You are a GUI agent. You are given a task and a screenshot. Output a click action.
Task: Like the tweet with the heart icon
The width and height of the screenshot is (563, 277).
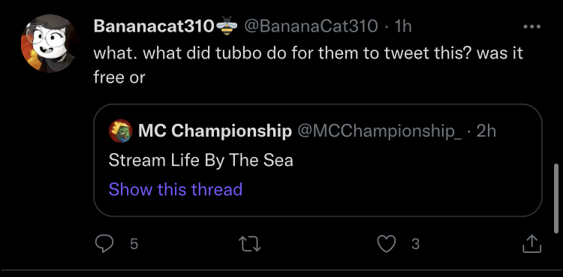[387, 244]
